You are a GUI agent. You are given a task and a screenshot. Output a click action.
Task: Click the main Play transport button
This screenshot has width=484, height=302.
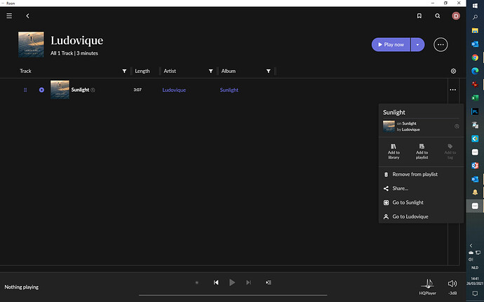[231, 282]
